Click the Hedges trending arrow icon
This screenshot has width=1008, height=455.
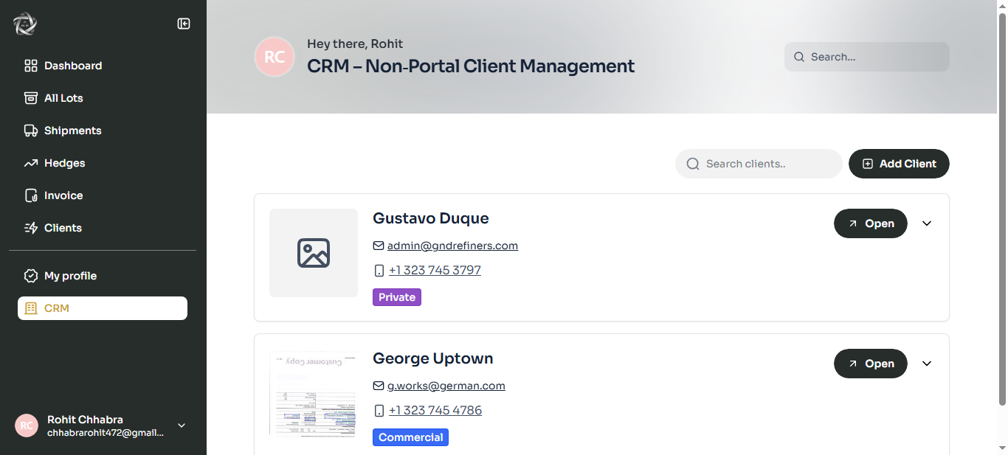pos(31,163)
